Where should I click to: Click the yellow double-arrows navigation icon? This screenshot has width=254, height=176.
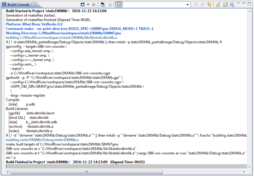point(209,4)
